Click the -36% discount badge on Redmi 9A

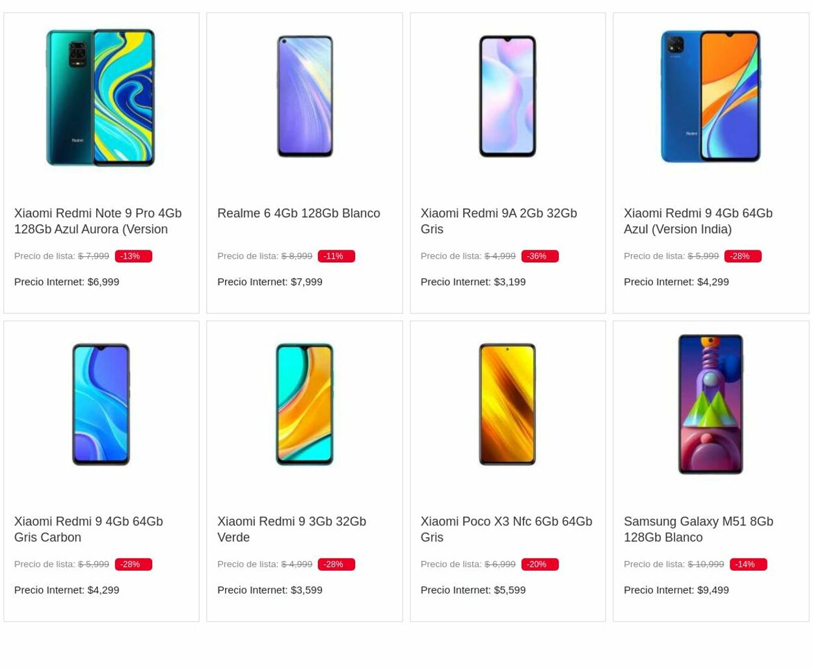point(539,256)
